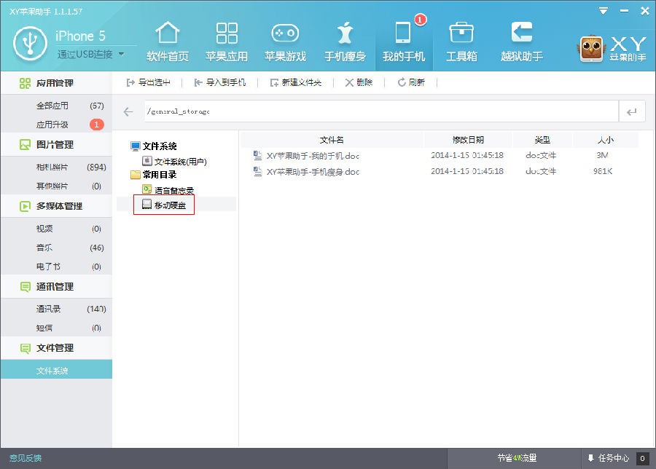Open the 苹果游戏 games tab
The width and height of the screenshot is (656, 469).
[285, 42]
